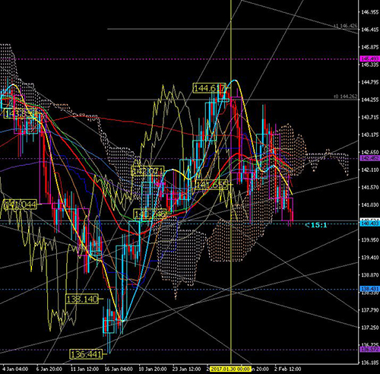Click the purple 142.452 price tag on axis

370,158
